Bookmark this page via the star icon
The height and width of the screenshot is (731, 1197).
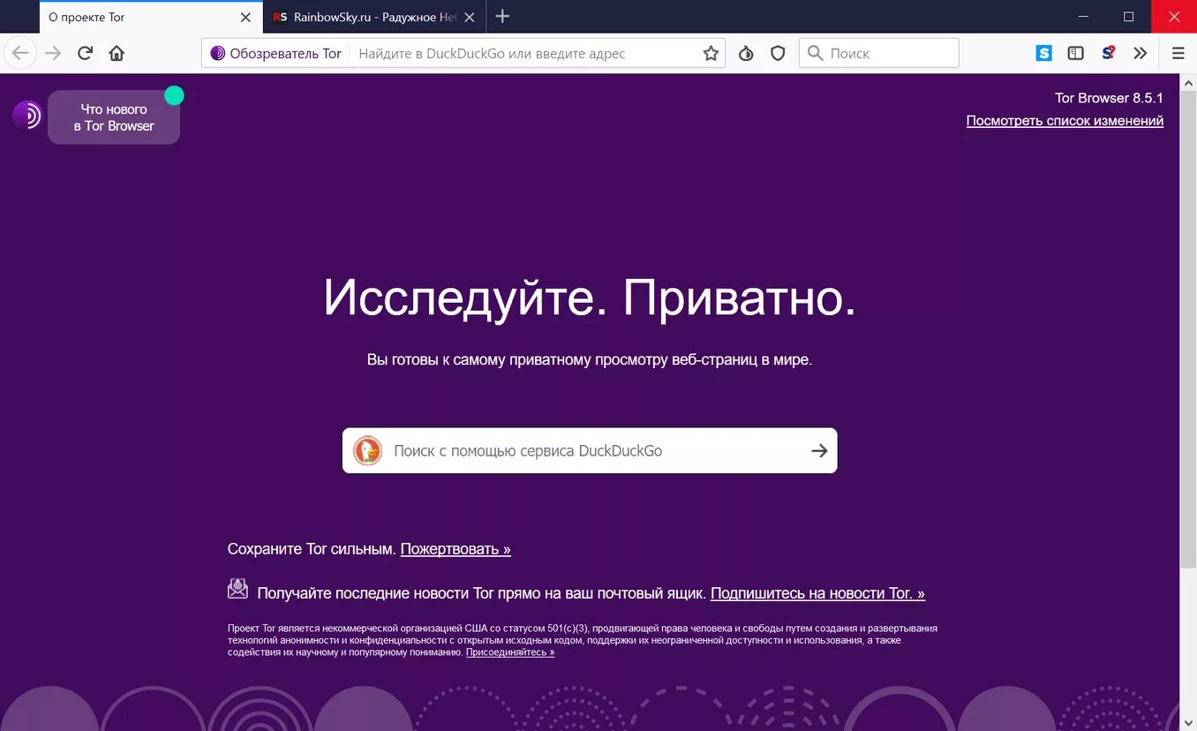pyautogui.click(x=711, y=53)
